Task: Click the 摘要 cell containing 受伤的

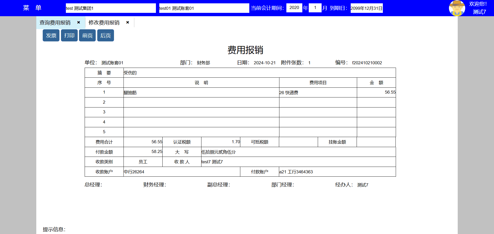Action: pos(259,73)
